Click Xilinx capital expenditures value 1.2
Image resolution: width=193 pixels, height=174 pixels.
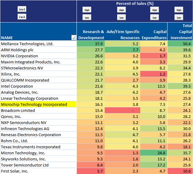(x=154, y=74)
